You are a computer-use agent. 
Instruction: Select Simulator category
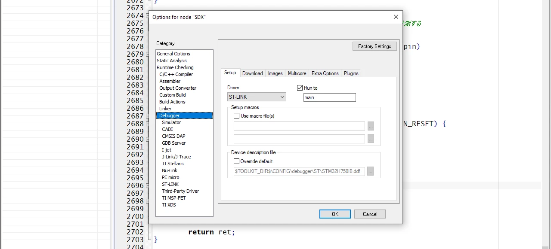coord(171,122)
